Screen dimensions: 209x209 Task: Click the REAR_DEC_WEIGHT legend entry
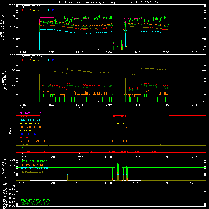(32, 172)
